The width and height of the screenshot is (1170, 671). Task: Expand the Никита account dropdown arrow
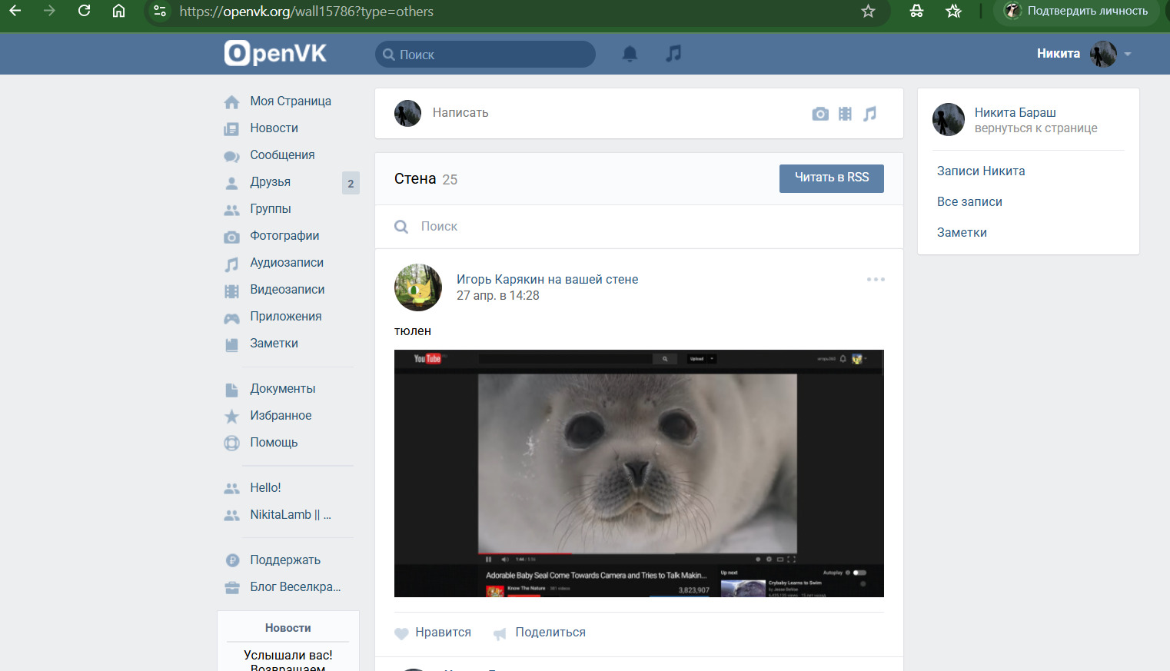pyautogui.click(x=1128, y=54)
